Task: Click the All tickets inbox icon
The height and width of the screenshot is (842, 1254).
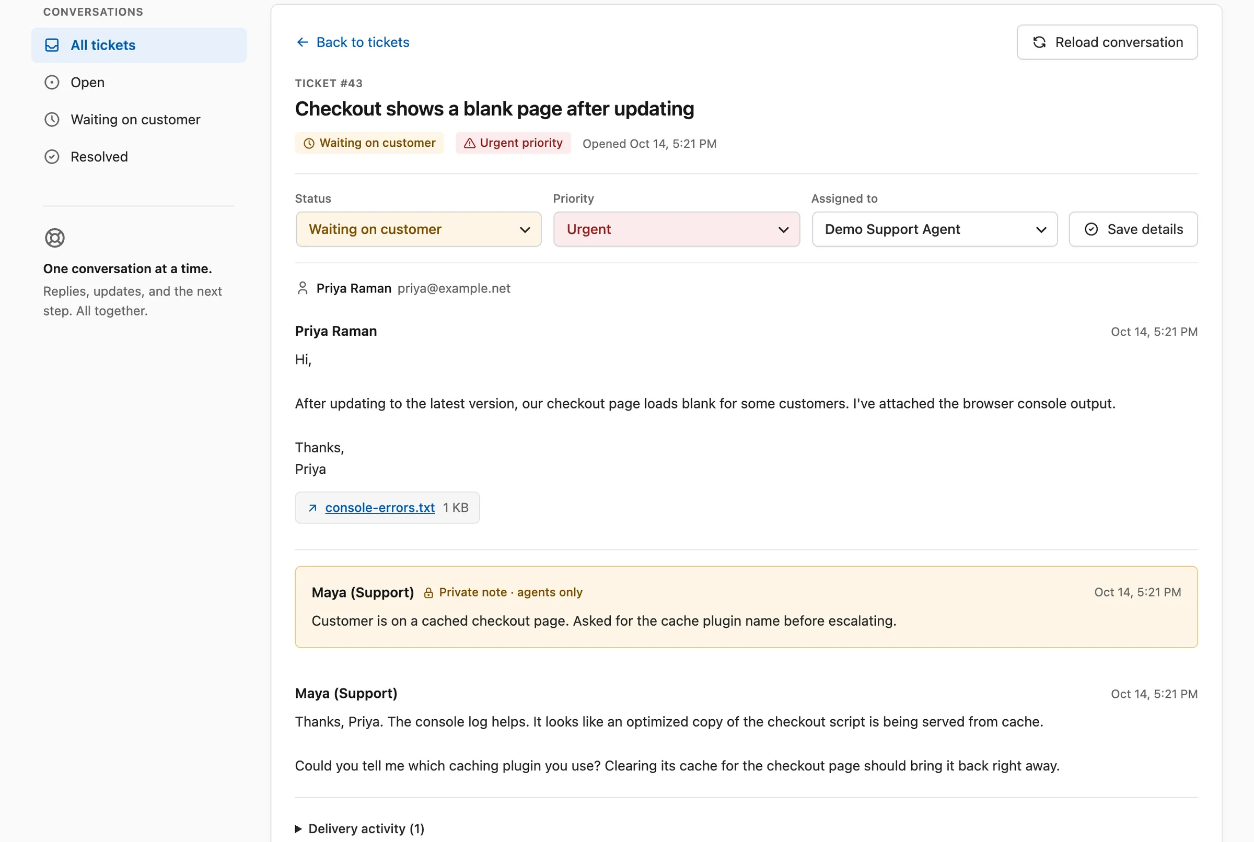Action: [x=52, y=45]
